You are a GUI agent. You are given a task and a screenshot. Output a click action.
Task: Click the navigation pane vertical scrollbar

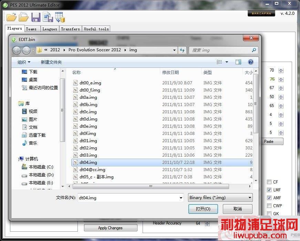pos(62,110)
